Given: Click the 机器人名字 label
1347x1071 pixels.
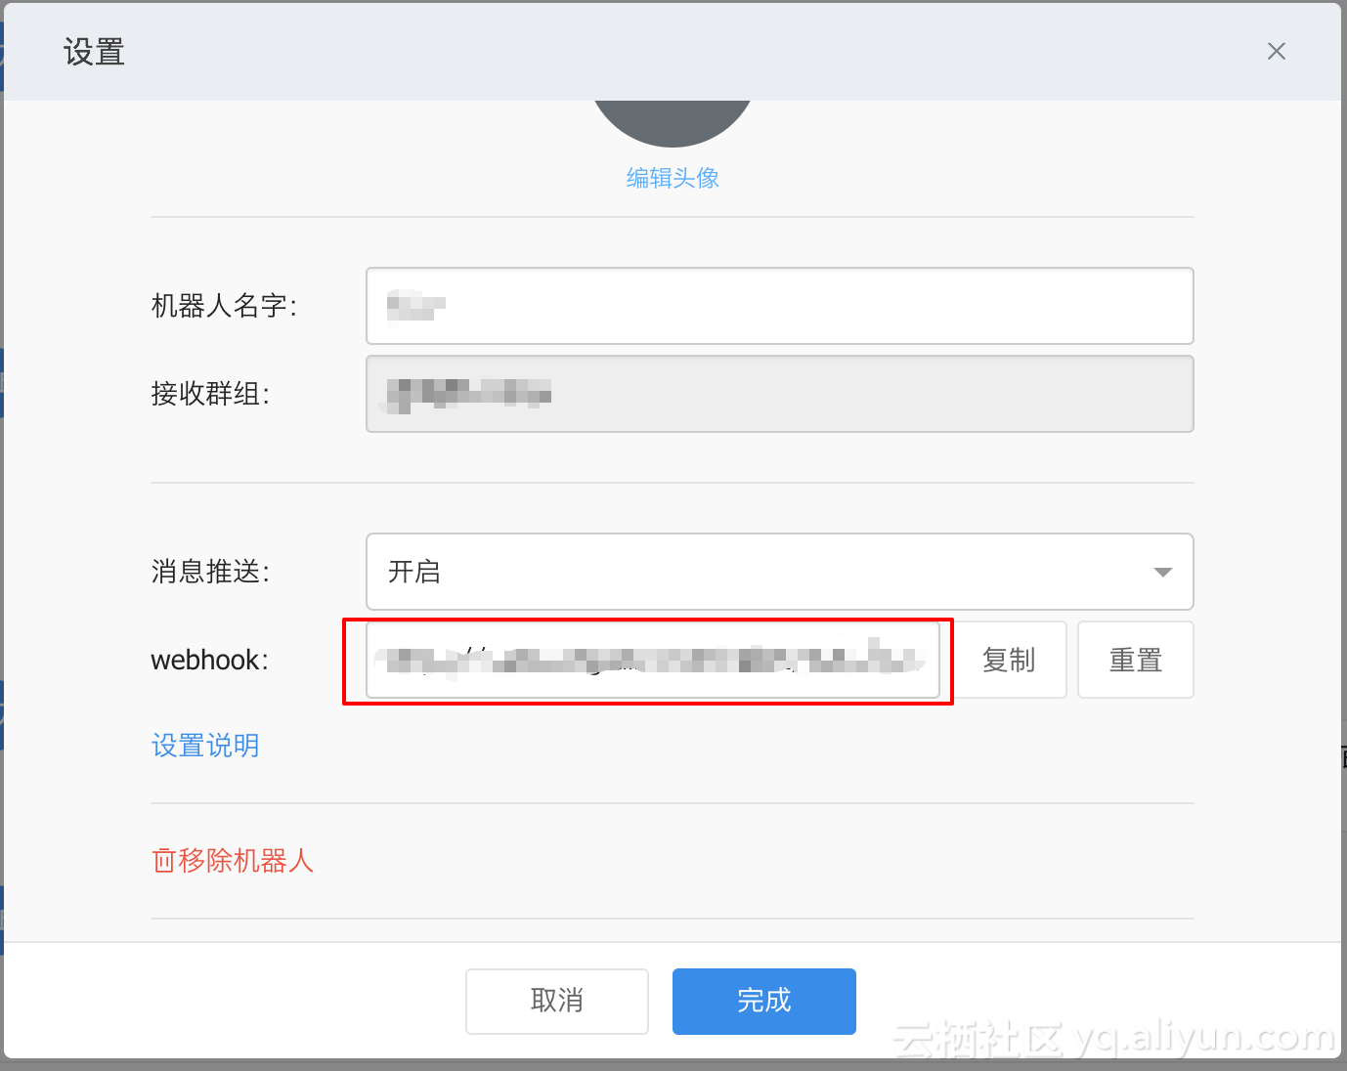Looking at the screenshot, I should (x=224, y=306).
